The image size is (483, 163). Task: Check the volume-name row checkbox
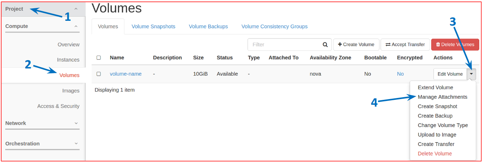[x=99, y=74]
